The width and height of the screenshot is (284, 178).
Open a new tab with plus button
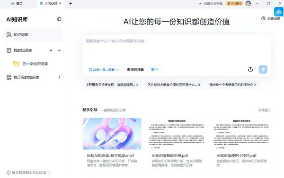(71, 3)
